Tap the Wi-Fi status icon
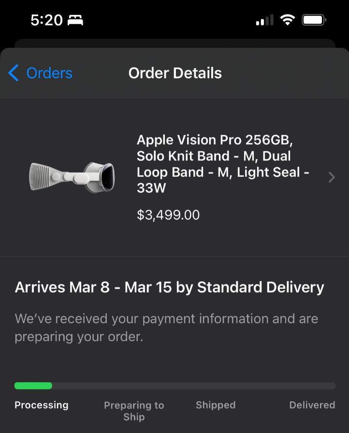The width and height of the screenshot is (349, 433). point(288,20)
